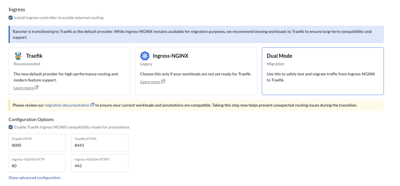Click the Traefik HTTPS port field
The height and width of the screenshot is (186, 400).
pyautogui.click(x=100, y=143)
